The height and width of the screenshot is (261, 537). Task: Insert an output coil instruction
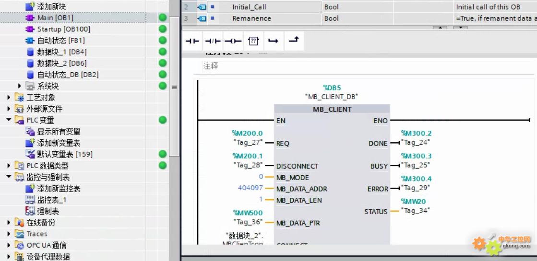point(233,41)
